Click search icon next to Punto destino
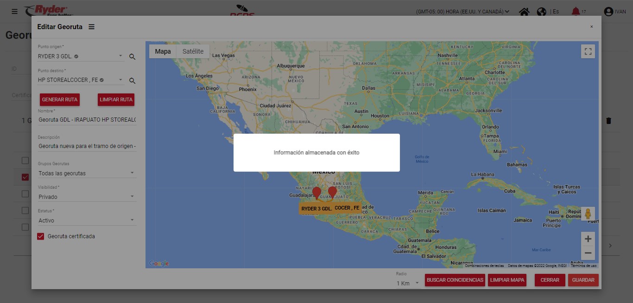 click(x=132, y=80)
